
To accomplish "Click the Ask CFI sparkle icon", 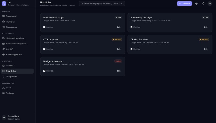I will (x=3, y=49).
